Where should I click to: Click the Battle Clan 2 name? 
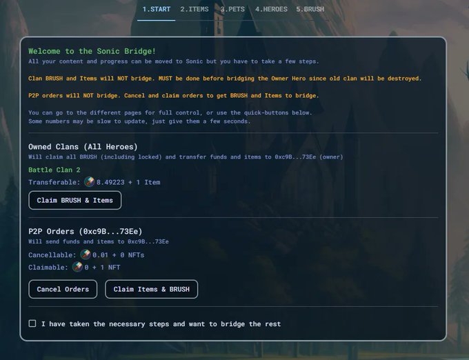coord(54,170)
